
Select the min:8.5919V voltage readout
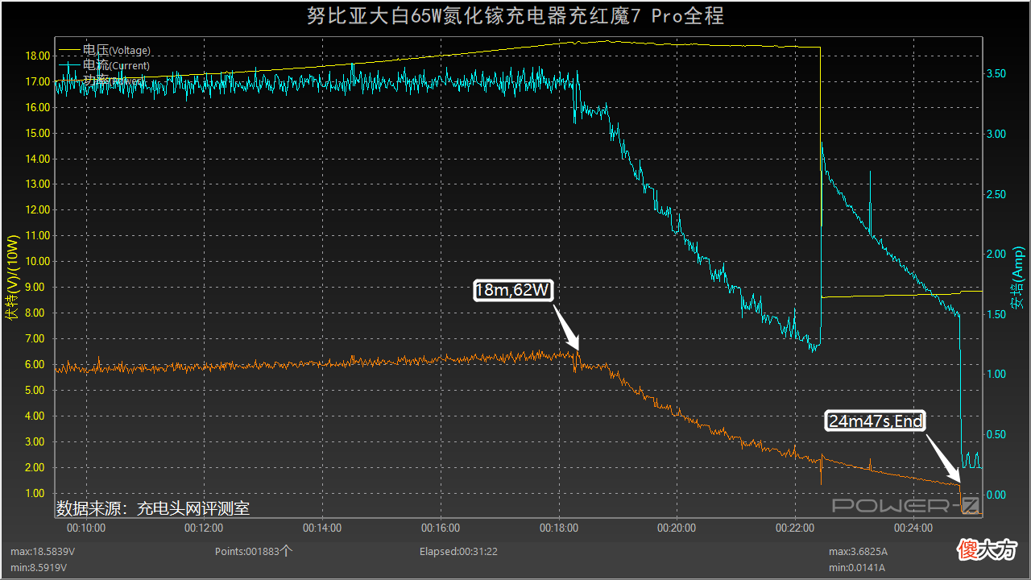pyautogui.click(x=39, y=568)
